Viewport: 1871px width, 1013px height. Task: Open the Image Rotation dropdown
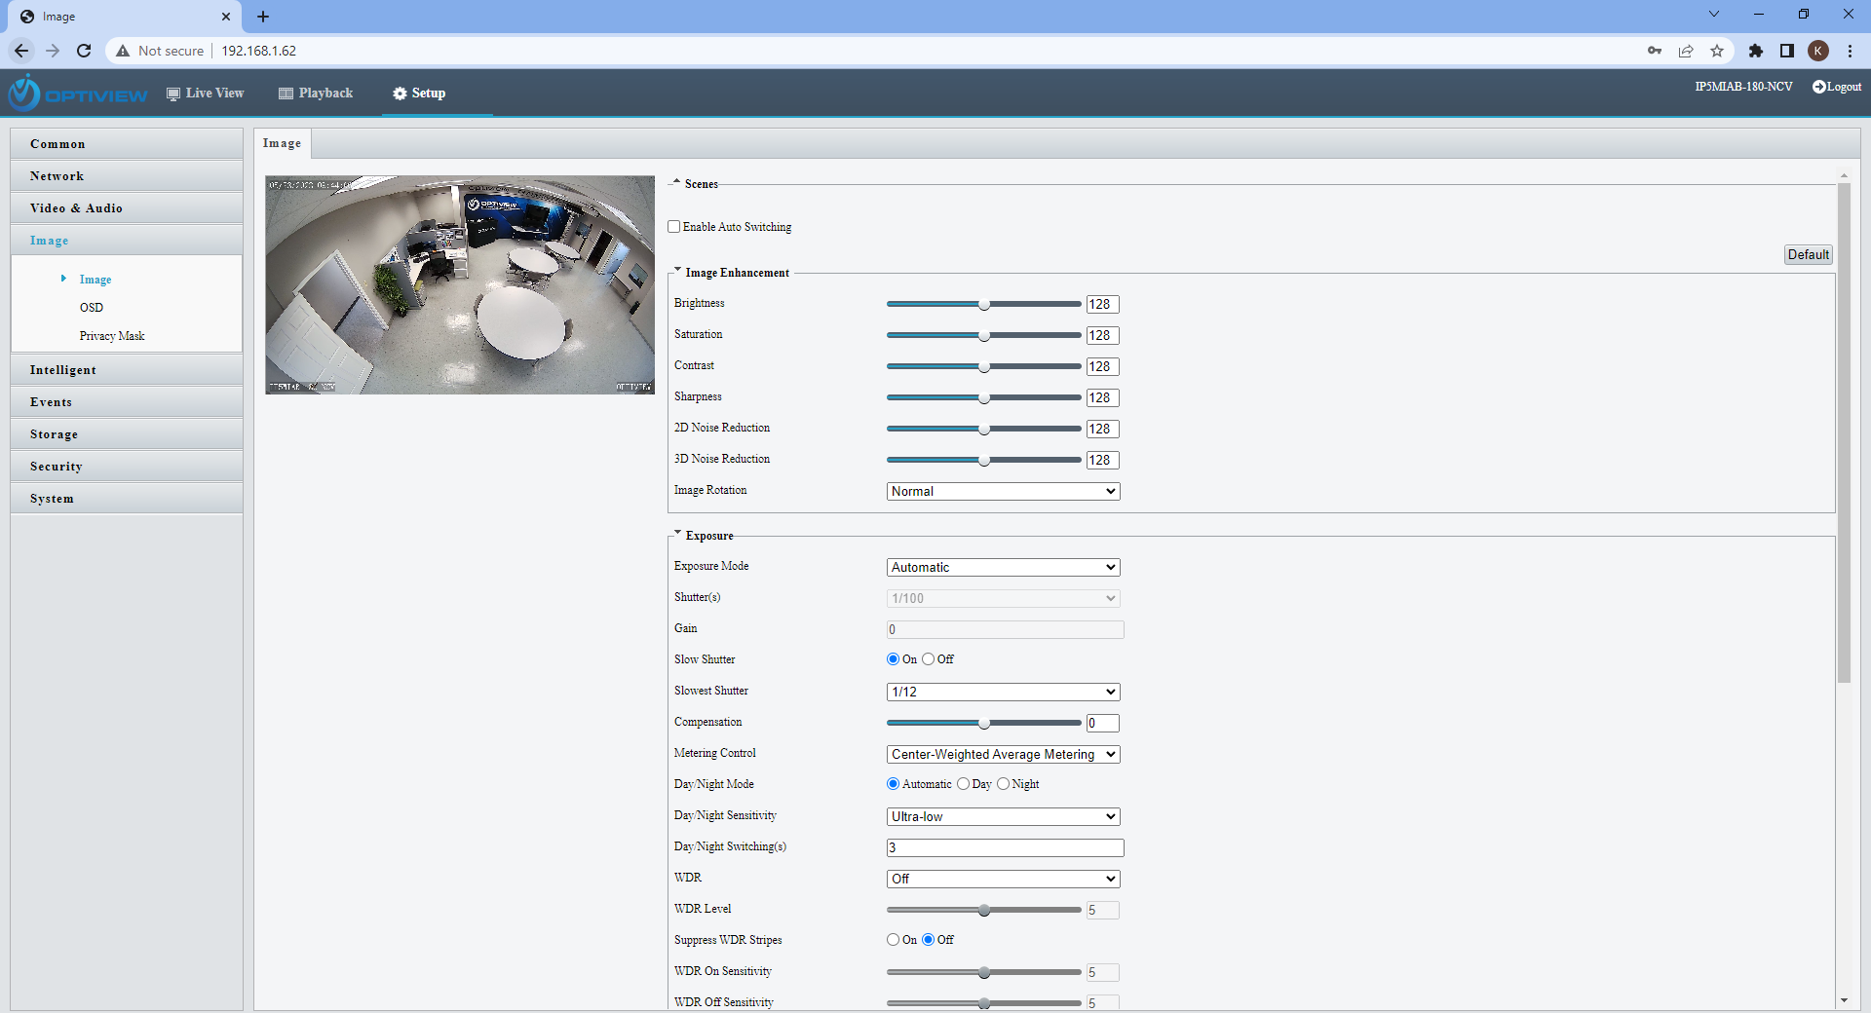coord(1003,492)
